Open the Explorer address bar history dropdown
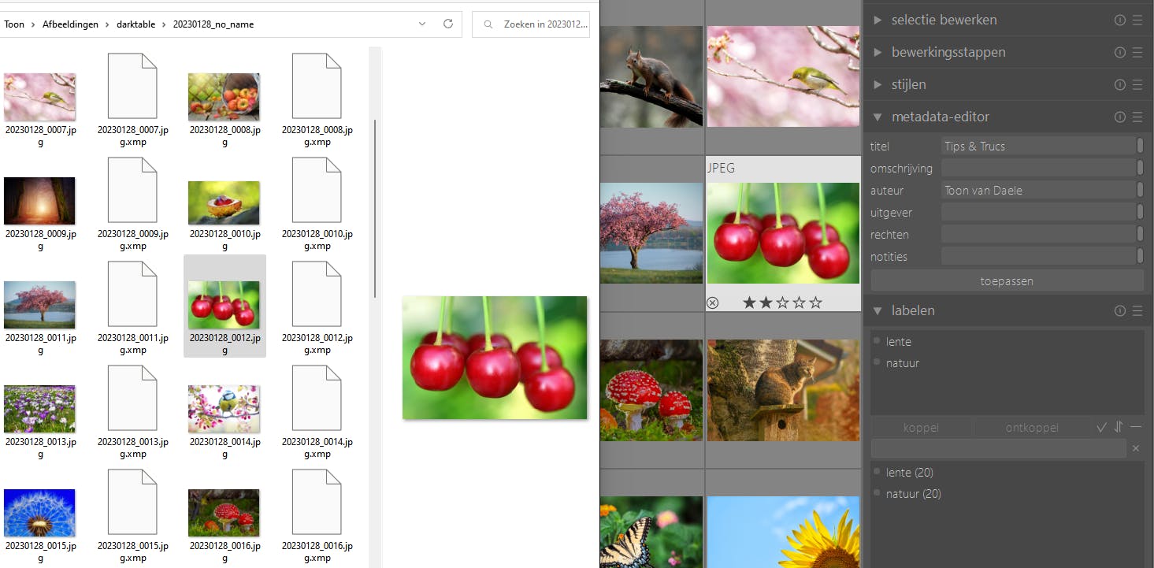The image size is (1154, 568). pyautogui.click(x=424, y=24)
